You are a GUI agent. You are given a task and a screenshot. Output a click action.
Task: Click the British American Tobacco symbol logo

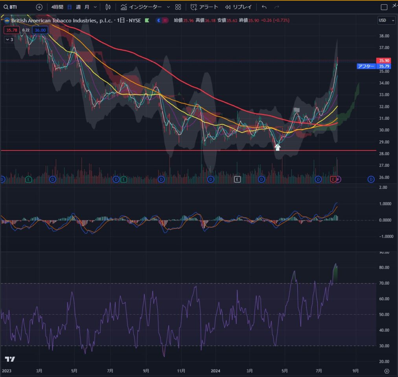point(7,20)
